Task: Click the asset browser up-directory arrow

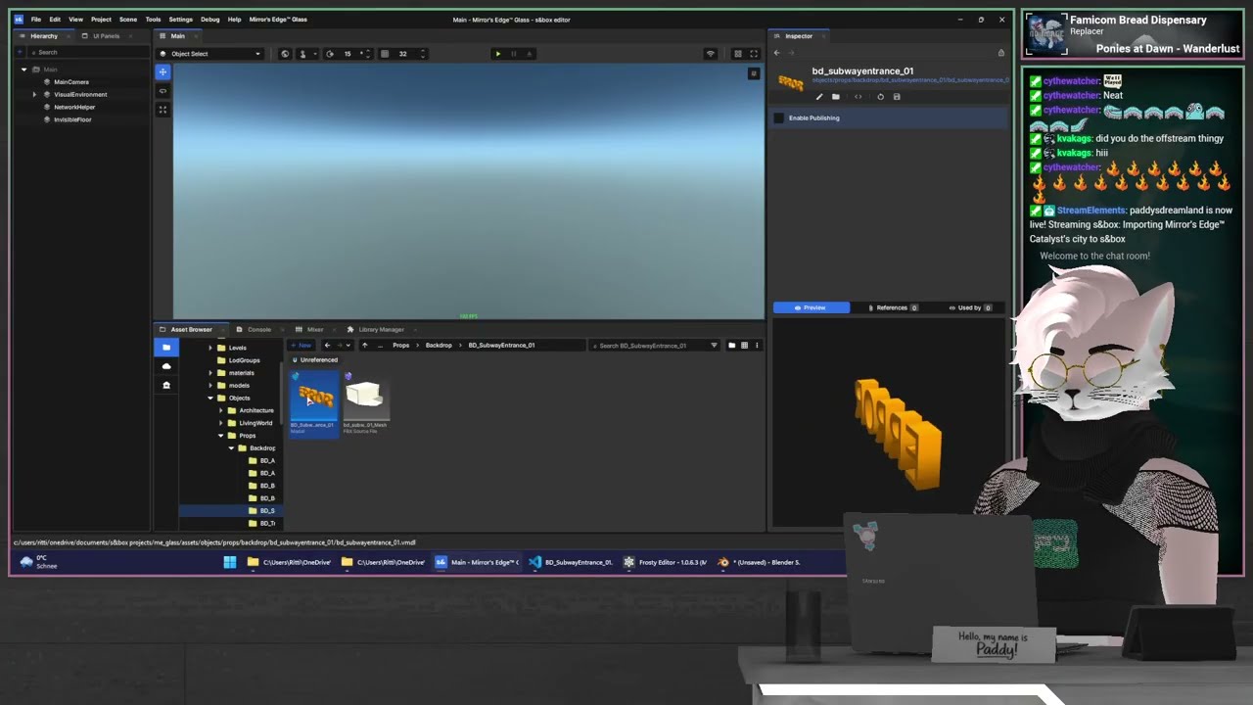Action: (x=365, y=346)
